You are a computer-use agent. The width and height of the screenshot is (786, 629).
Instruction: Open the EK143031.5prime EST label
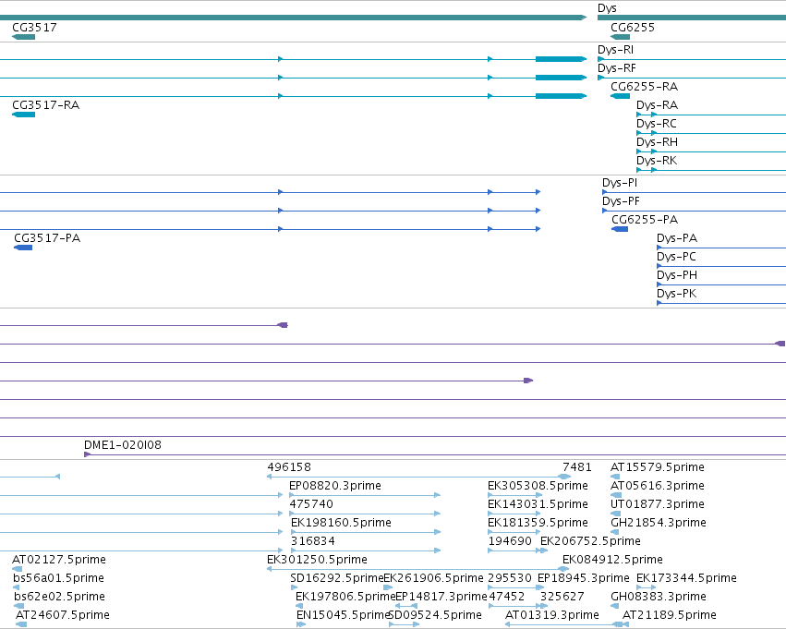(538, 504)
